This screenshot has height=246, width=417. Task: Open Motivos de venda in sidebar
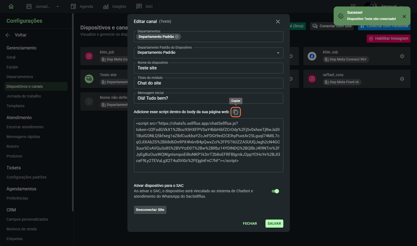(x=22, y=229)
